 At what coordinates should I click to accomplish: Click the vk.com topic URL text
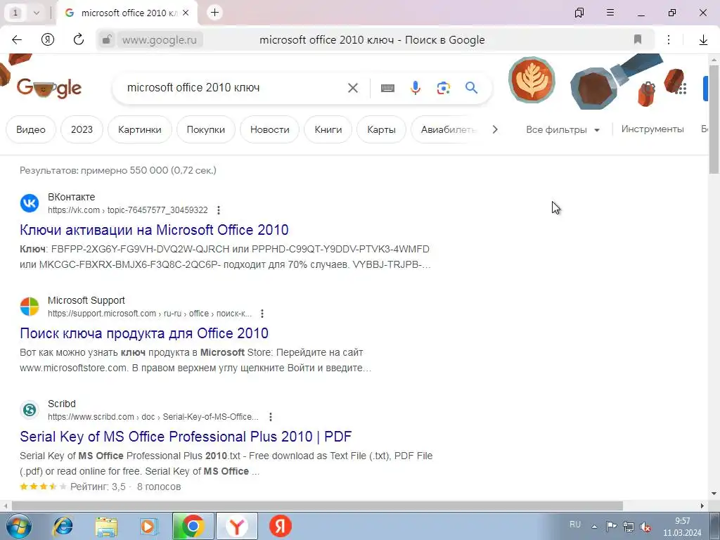128,210
